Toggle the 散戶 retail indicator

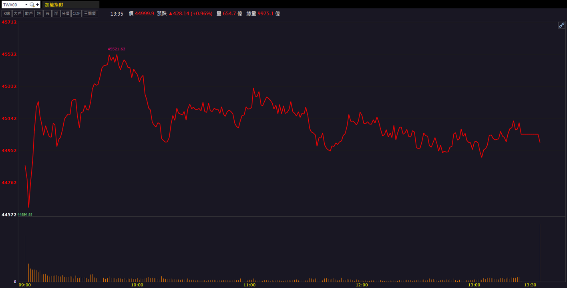[x=29, y=14]
